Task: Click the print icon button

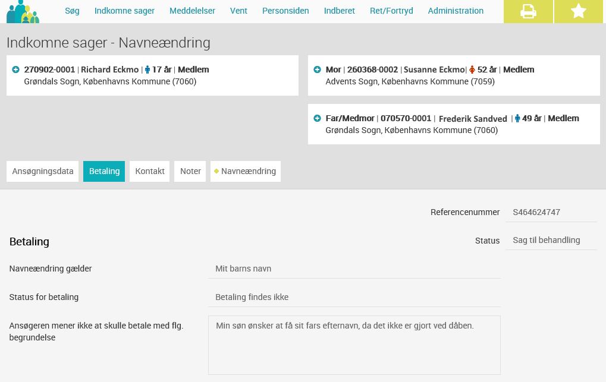Action: [528, 11]
